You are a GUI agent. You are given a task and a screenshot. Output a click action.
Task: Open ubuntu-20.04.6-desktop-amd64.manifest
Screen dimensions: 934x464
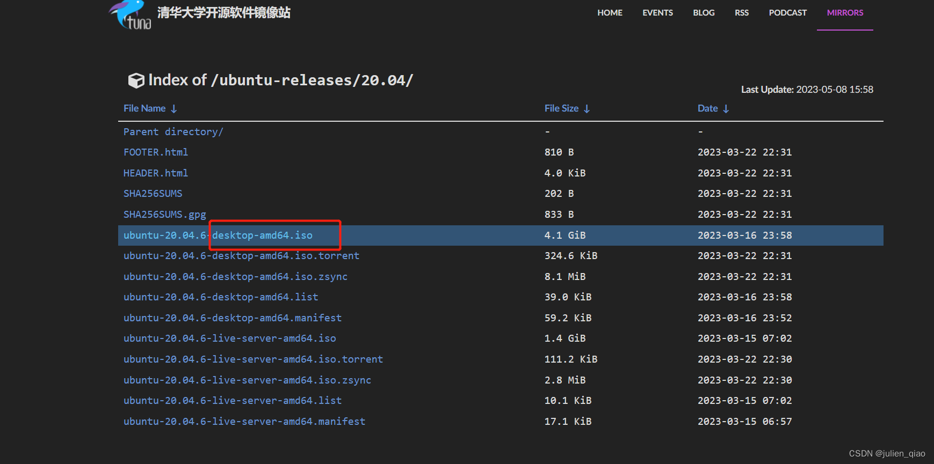(x=233, y=318)
